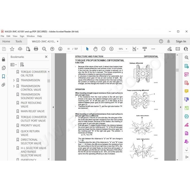
Task: Open the Help menu
Action: coord(40,36)
